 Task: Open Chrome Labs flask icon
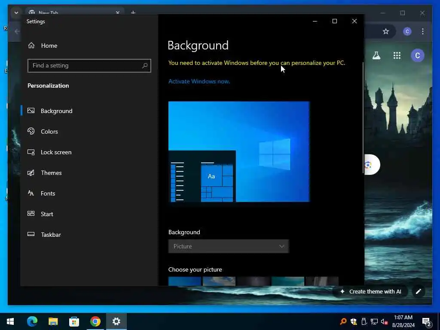[376, 55]
